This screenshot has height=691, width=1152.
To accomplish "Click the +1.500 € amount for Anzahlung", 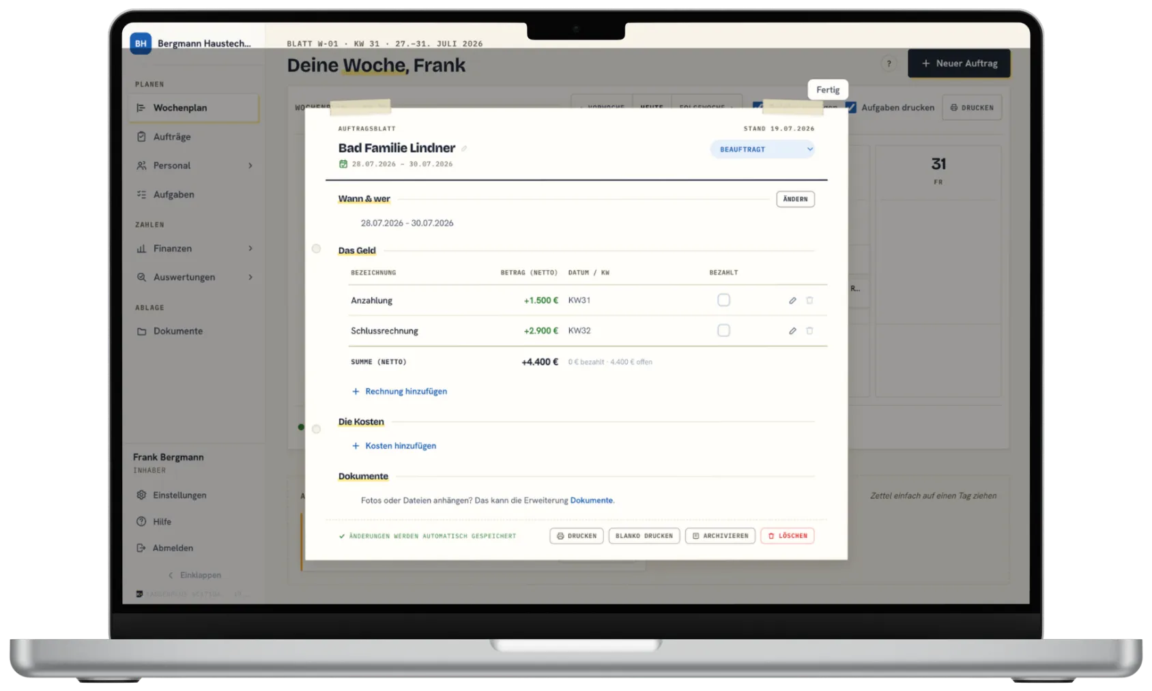I will pyautogui.click(x=541, y=300).
